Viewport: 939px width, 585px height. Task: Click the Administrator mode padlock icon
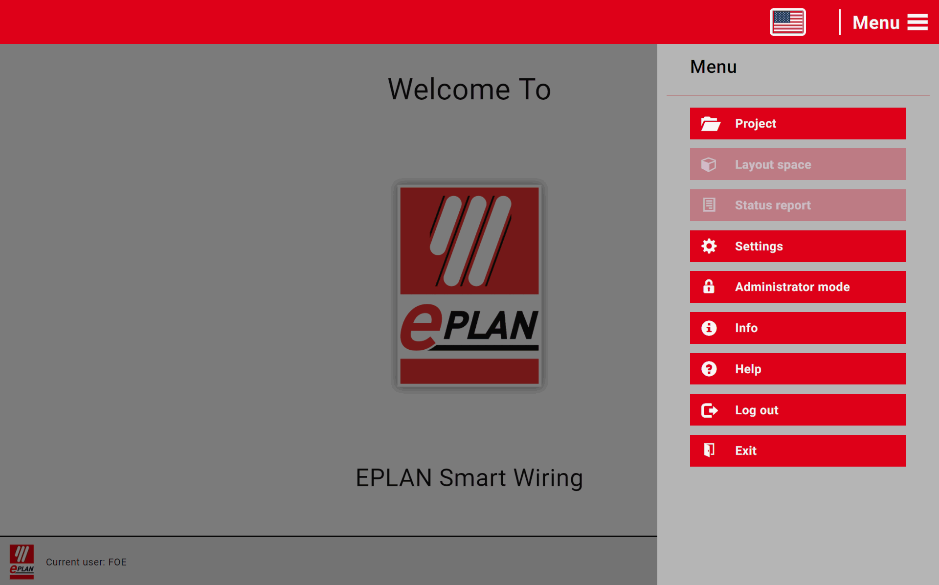(x=709, y=287)
